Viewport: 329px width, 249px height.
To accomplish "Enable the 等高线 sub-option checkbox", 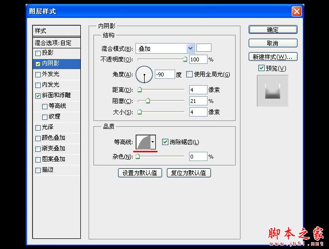I will tap(45, 107).
